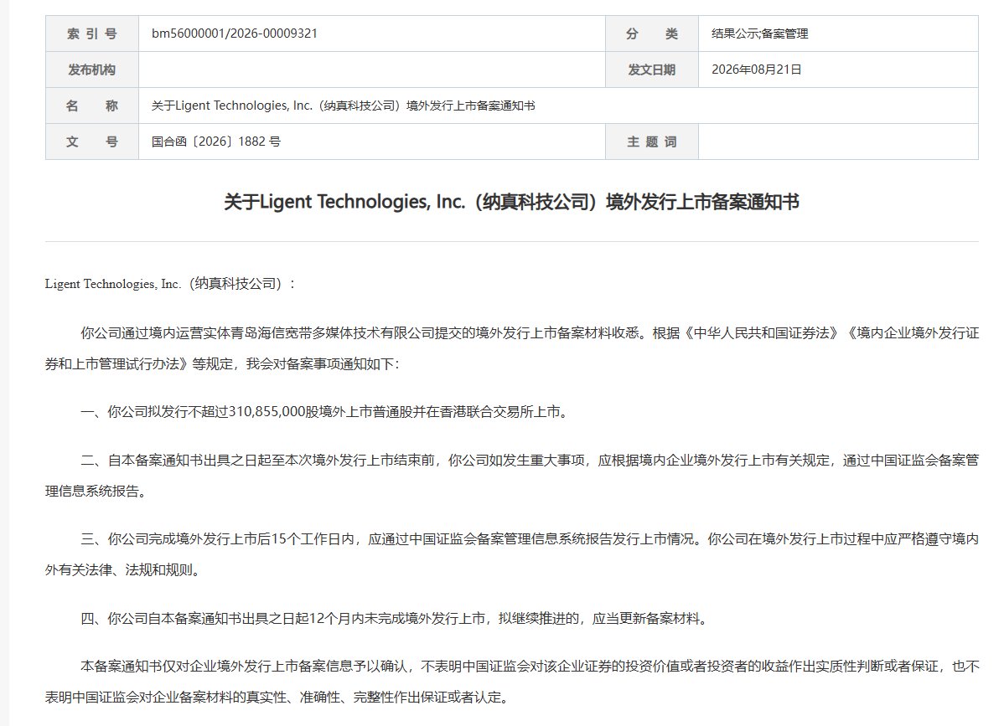Click index number bm56000001/2026-00009321

pyautogui.click(x=235, y=33)
